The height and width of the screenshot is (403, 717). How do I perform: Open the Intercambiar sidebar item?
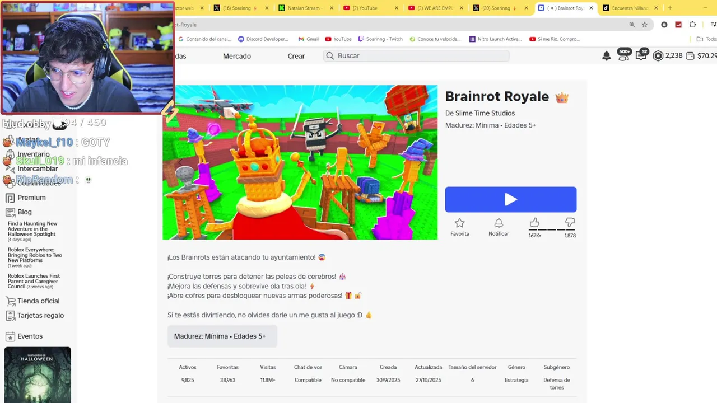click(x=38, y=168)
